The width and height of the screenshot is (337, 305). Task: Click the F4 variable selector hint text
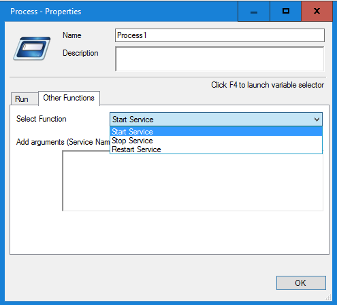pos(268,85)
